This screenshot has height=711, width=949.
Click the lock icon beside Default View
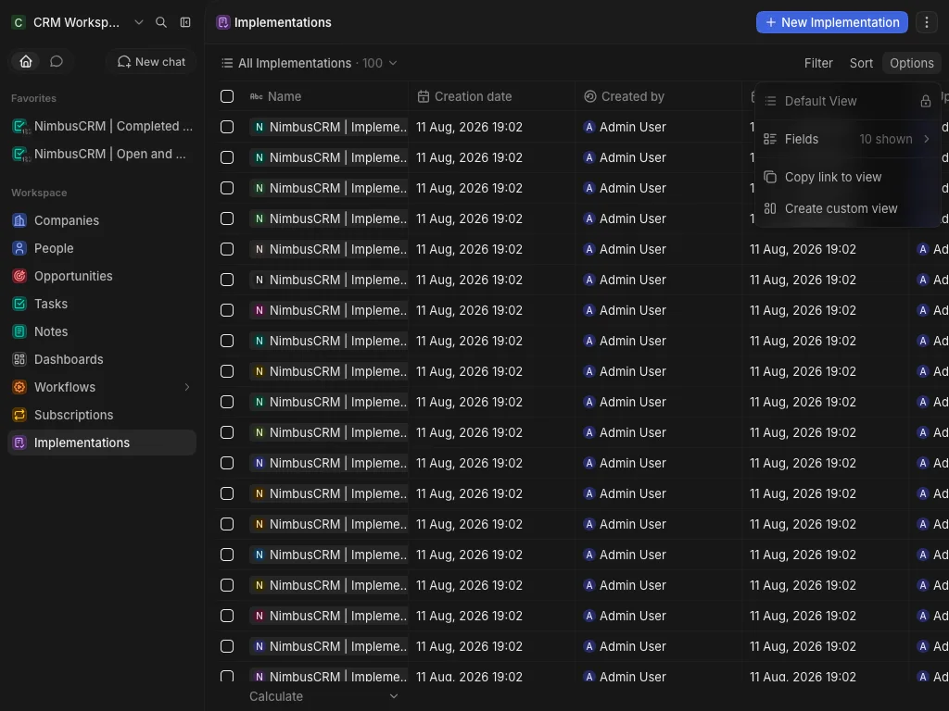pyautogui.click(x=926, y=101)
